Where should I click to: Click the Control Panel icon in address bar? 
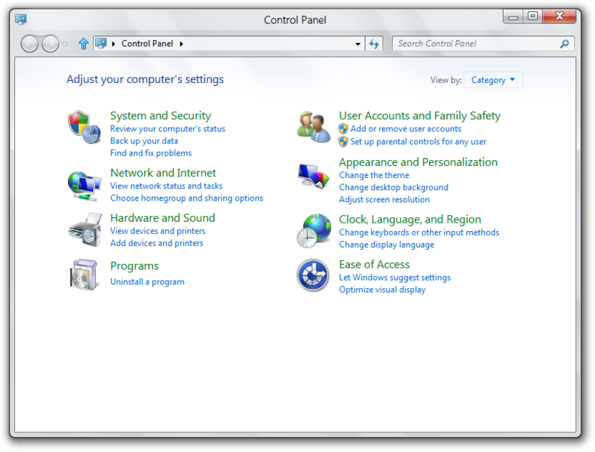pos(100,43)
